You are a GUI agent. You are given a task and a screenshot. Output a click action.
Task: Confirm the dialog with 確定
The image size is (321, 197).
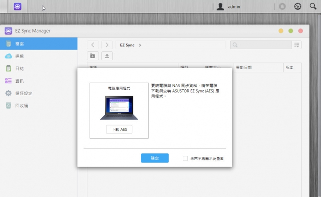point(155,158)
